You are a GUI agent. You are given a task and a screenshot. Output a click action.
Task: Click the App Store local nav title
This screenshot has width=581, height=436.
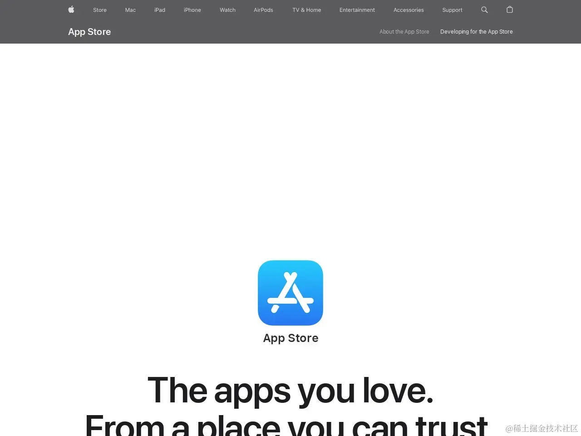pyautogui.click(x=89, y=32)
